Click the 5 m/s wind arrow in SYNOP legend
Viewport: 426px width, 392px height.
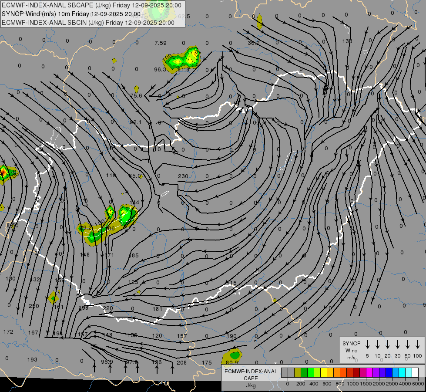[367, 345]
